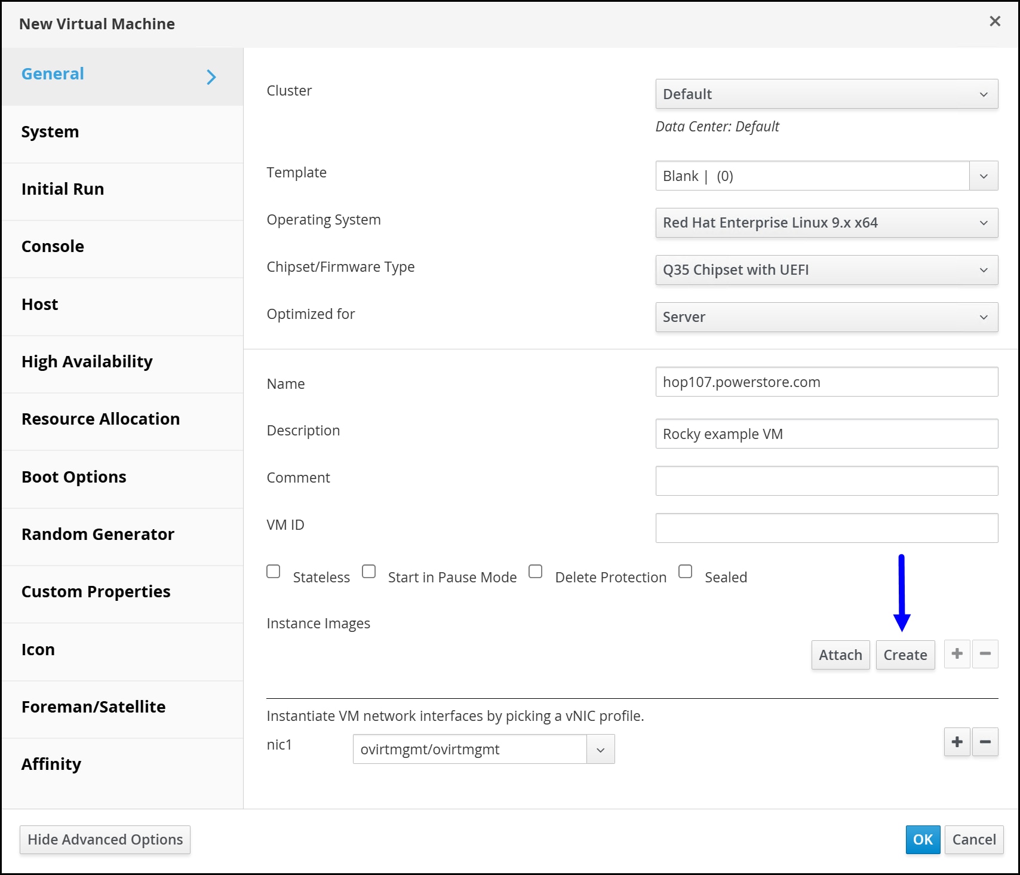Open the Optimized for dropdown
This screenshot has height=875, width=1020.
(x=827, y=317)
